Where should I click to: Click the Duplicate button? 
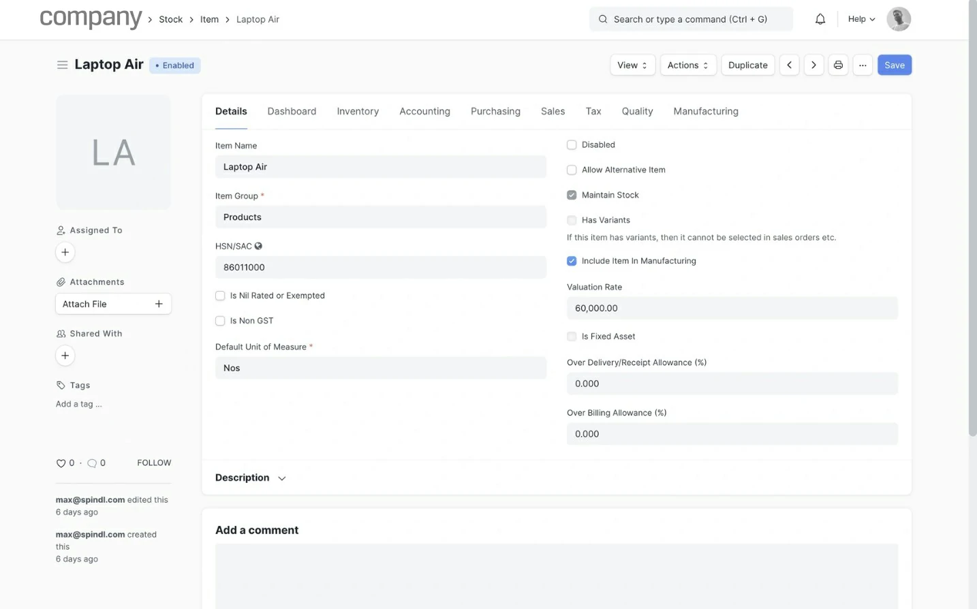pos(747,65)
